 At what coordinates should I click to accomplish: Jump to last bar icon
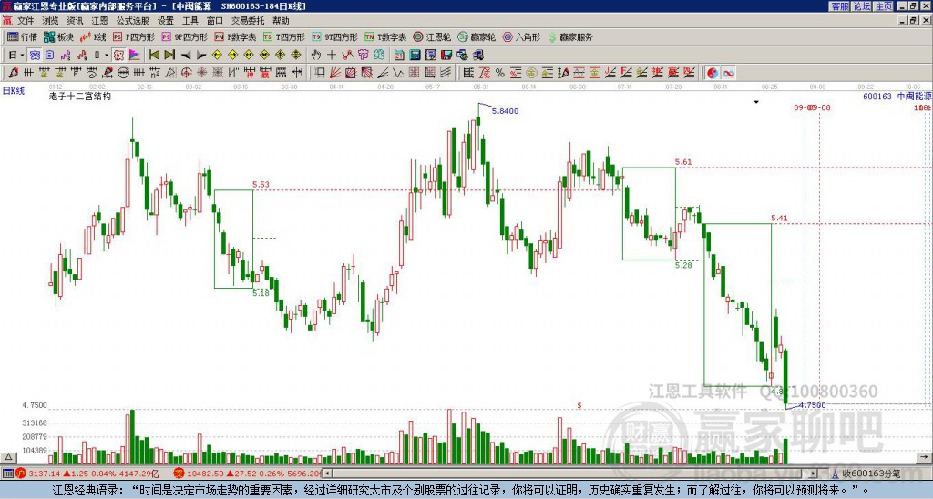point(169,56)
